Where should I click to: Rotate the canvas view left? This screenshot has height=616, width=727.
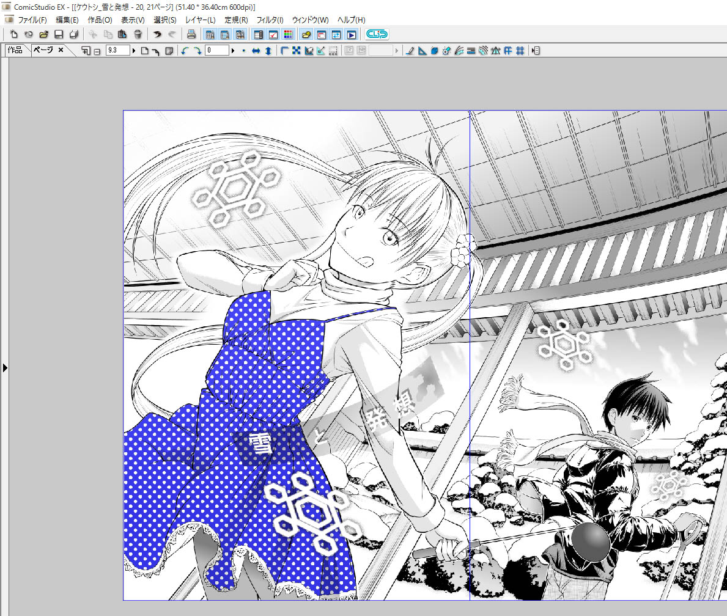[x=185, y=51]
